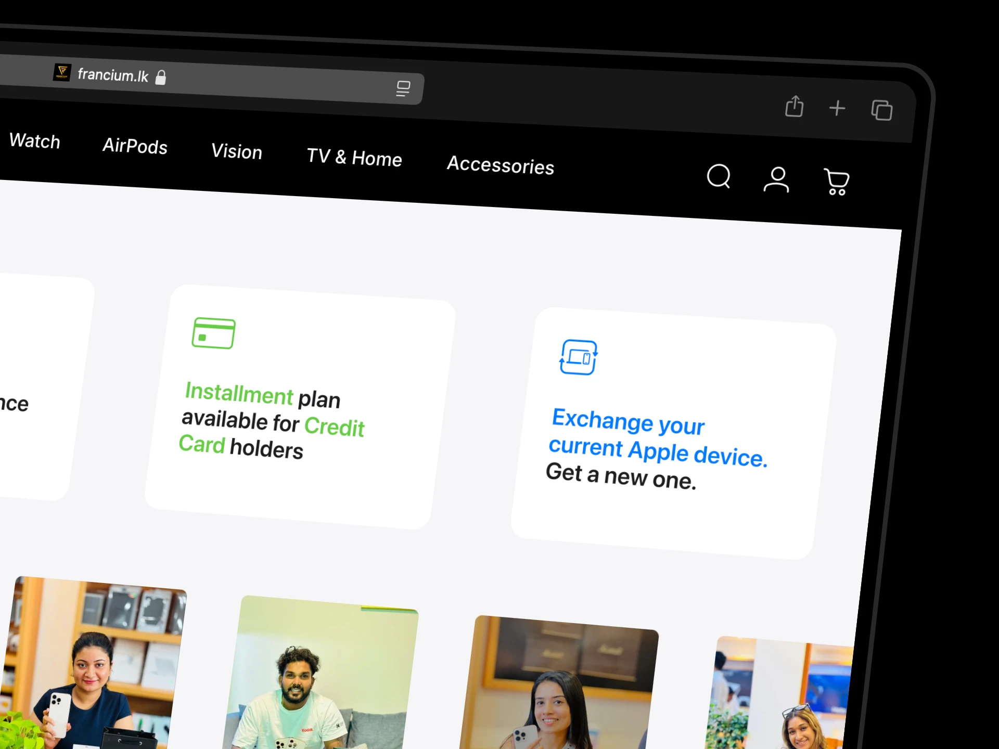Open the site search magnifier icon
999x749 pixels.
tap(719, 176)
